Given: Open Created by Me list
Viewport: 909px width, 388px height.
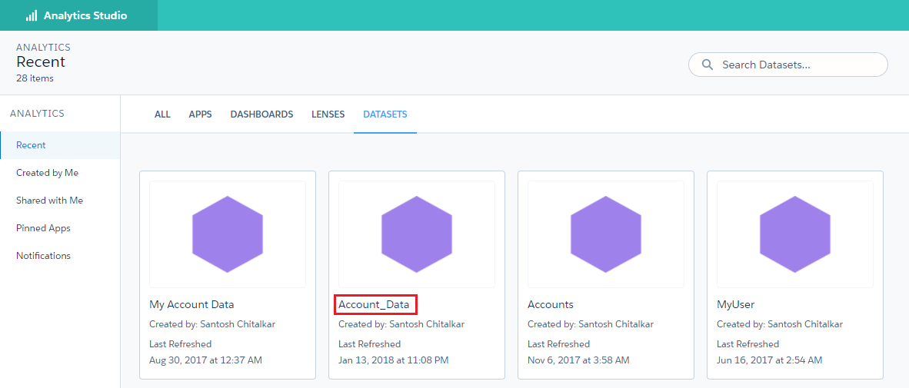Looking at the screenshot, I should 48,173.
